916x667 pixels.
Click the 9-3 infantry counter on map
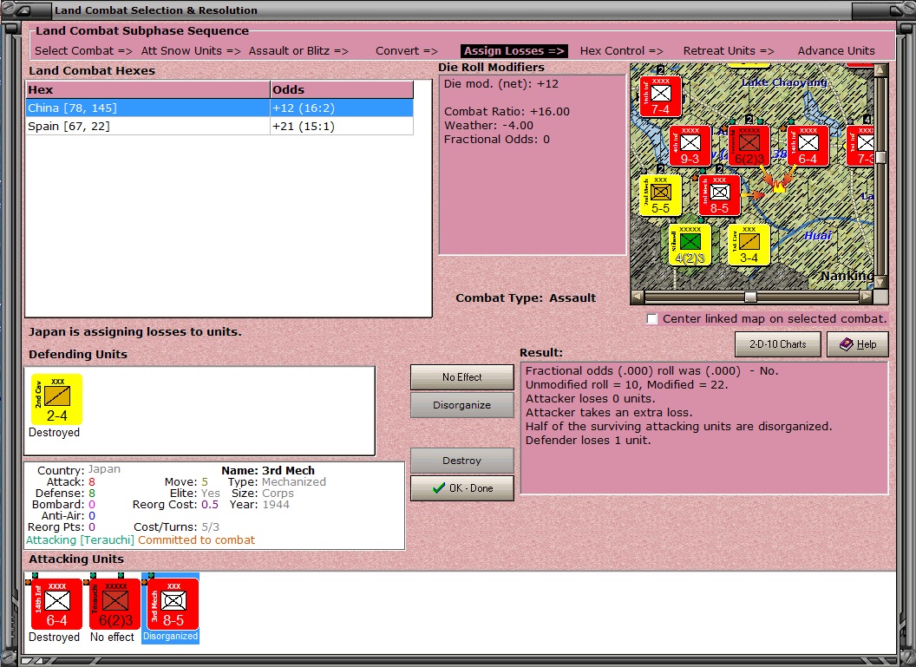click(x=690, y=146)
